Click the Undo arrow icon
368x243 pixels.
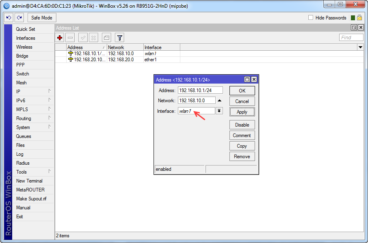click(x=9, y=17)
